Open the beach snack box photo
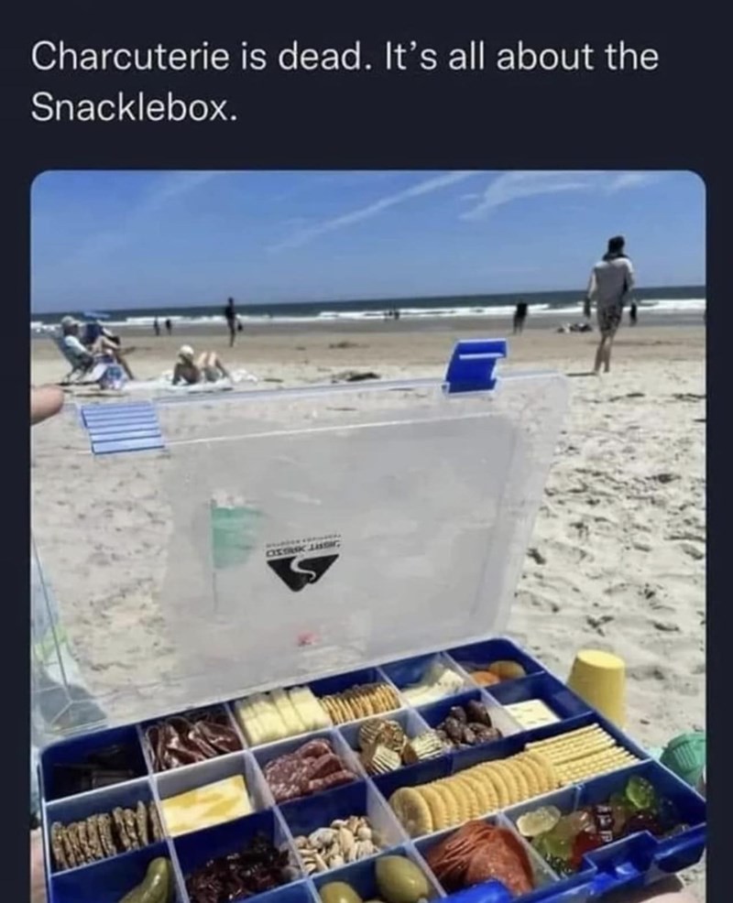The image size is (733, 903). point(368,536)
